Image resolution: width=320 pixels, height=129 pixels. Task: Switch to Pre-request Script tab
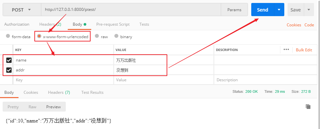click(113, 24)
